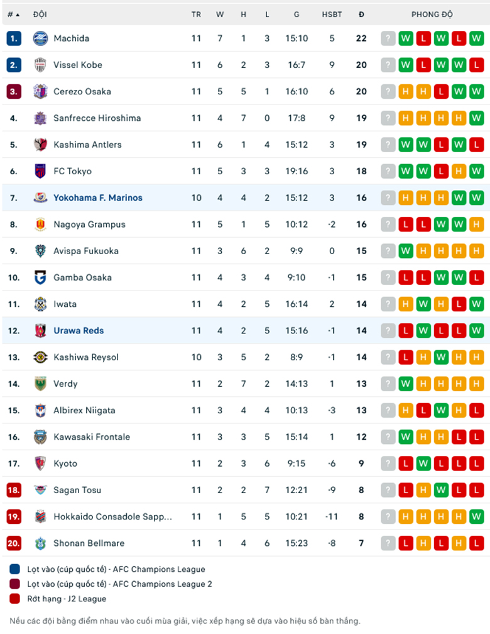This screenshot has width=490, height=634.
Task: Sort standings by the Đ points header
Action: click(361, 14)
